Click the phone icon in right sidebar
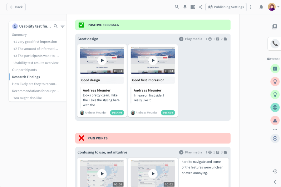The height and width of the screenshot is (187, 281). (x=275, y=44)
